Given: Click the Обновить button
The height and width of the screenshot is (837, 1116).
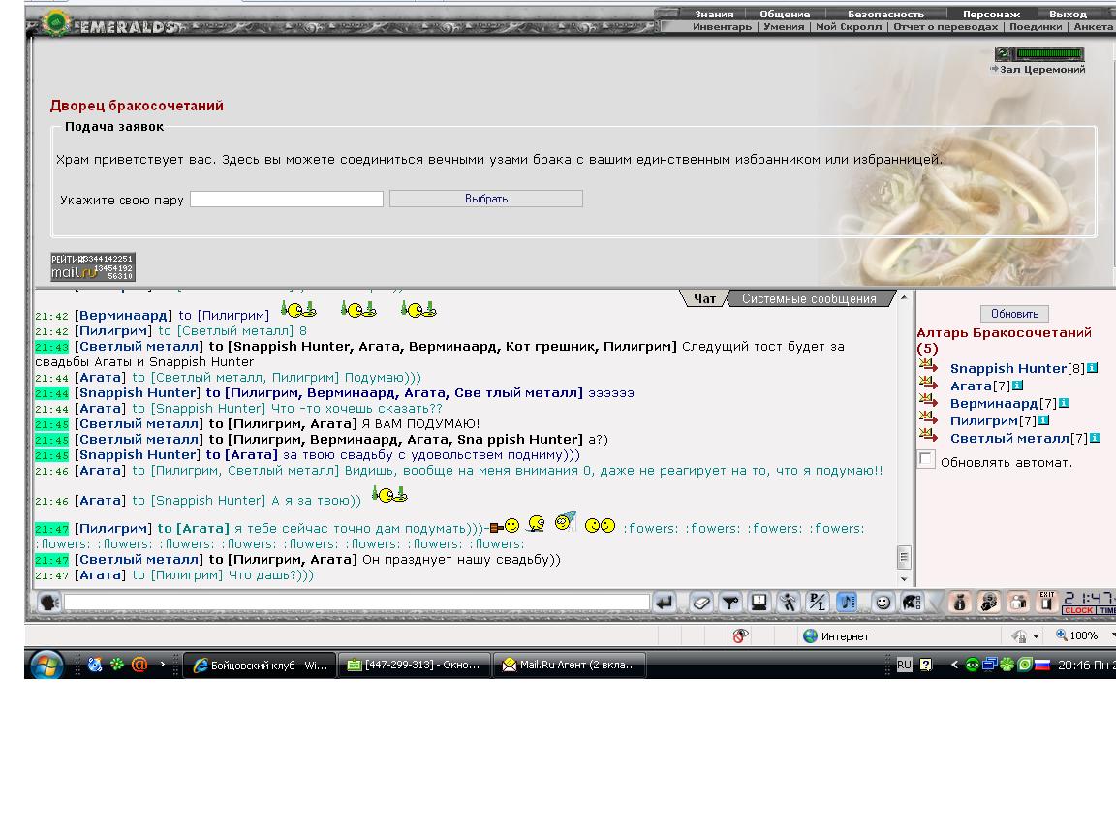Looking at the screenshot, I should [x=1014, y=314].
